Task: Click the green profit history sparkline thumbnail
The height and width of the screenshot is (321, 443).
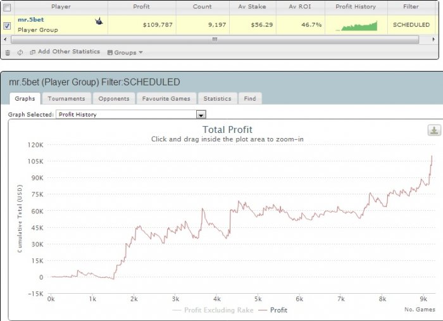Action: [x=356, y=26]
